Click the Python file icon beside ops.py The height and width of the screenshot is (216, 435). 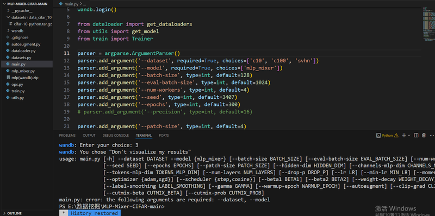(x=8, y=84)
